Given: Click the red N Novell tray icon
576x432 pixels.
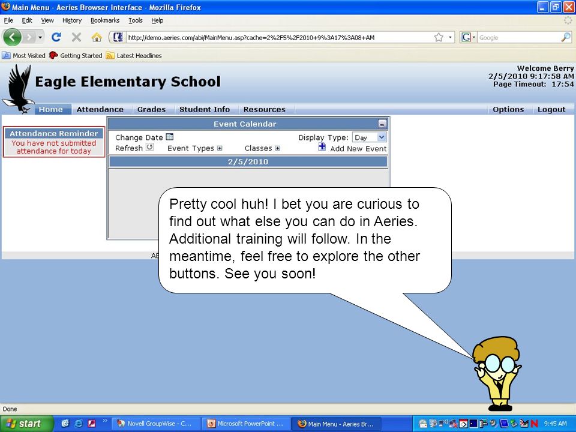Looking at the screenshot, I should click(x=534, y=424).
